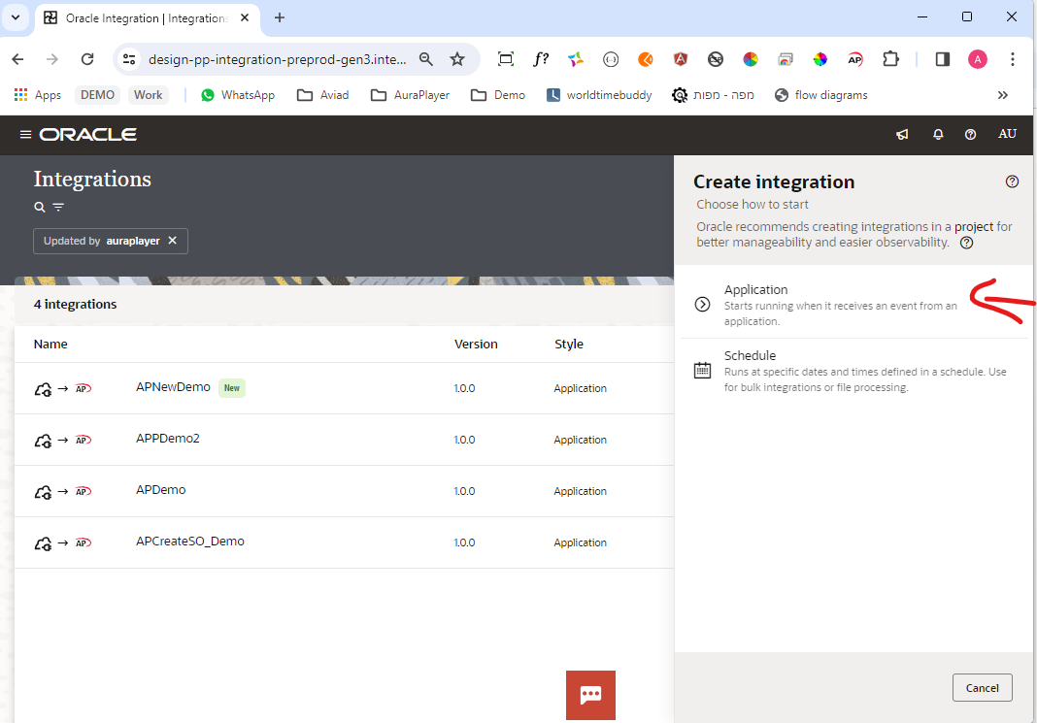Screen dimensions: 1037x723
Task: Open the WhatsApp bookmark
Action: (238, 95)
